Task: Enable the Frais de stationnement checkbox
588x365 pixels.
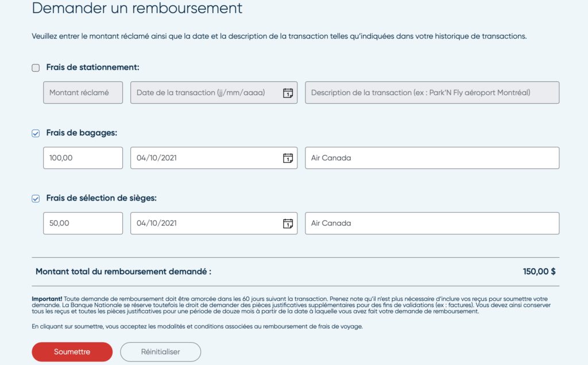Action: point(36,68)
